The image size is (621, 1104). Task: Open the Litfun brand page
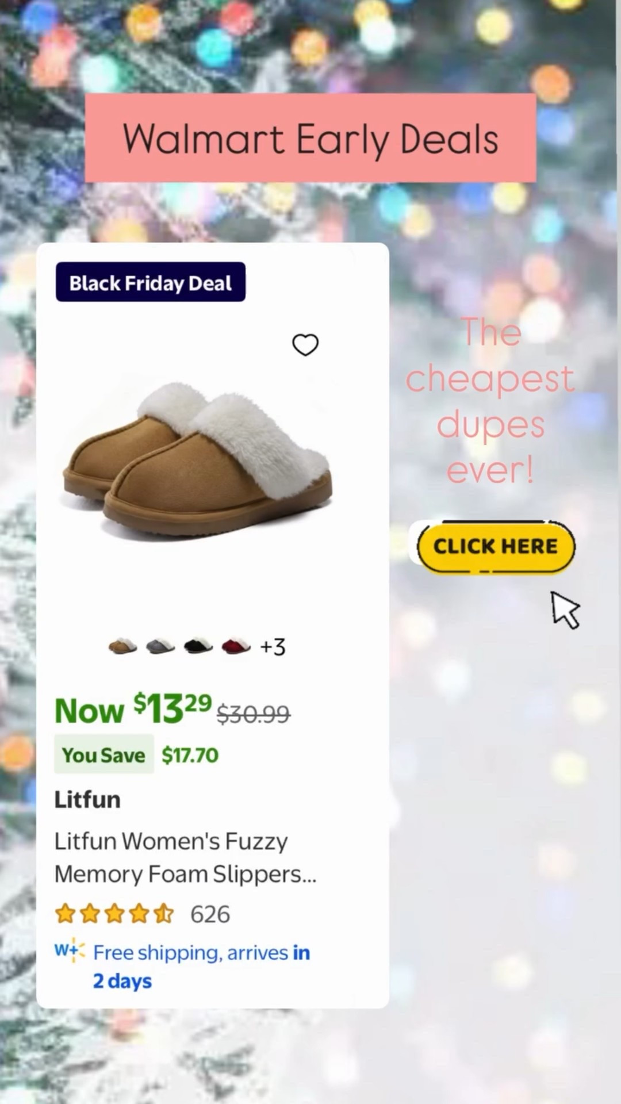[87, 799]
